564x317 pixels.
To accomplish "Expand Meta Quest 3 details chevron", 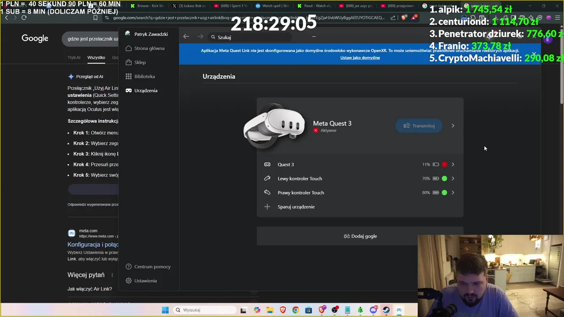I will tap(453, 126).
